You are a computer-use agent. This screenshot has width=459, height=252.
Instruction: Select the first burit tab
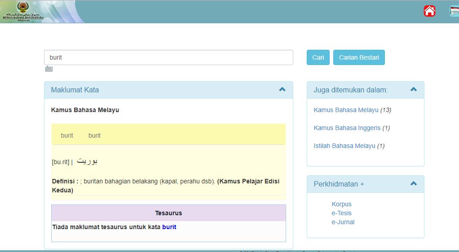click(x=67, y=135)
